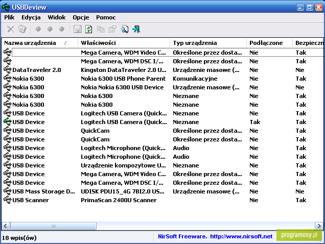This screenshot has width=325, height=244.
Task: Click the 18 wpis(ów) status bar text
Action: (x=19, y=237)
